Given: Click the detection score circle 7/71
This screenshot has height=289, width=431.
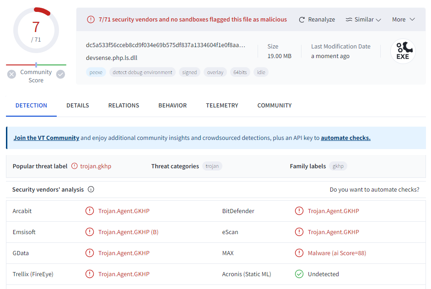Looking at the screenshot, I should click(x=36, y=30).
